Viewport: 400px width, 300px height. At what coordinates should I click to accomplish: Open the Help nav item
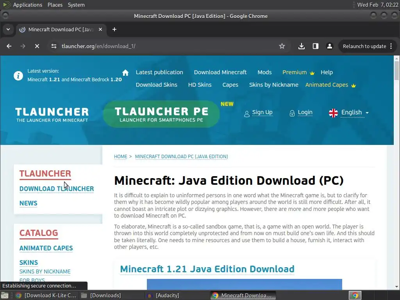click(x=327, y=72)
